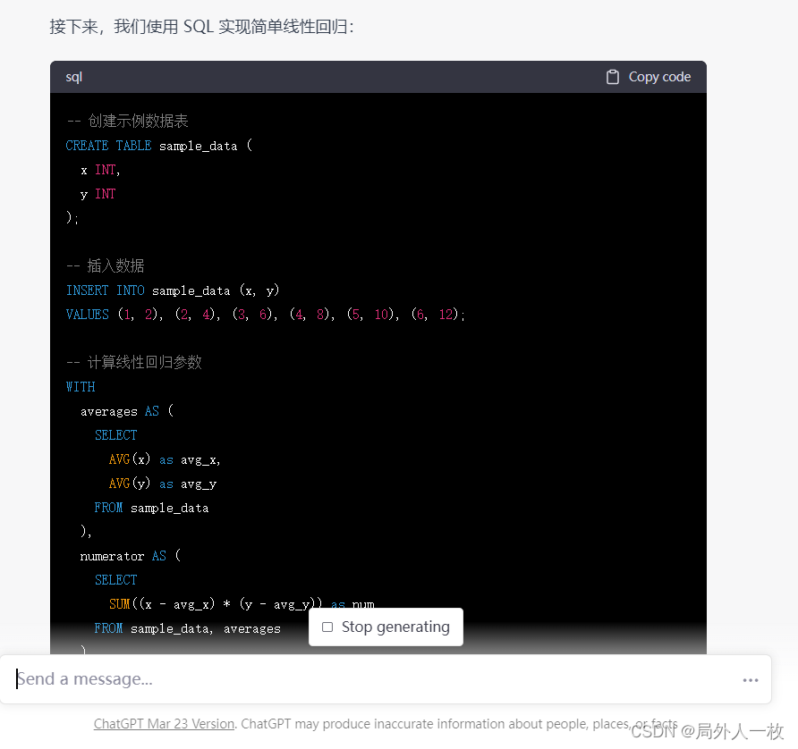Screen dimensions: 798x749
Task: Copy the SQL code block
Action: pyautogui.click(x=649, y=77)
